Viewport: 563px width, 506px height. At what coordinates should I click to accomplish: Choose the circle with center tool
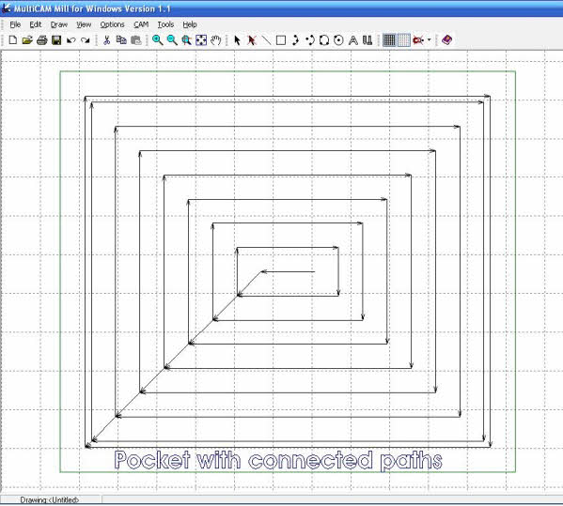coord(338,40)
